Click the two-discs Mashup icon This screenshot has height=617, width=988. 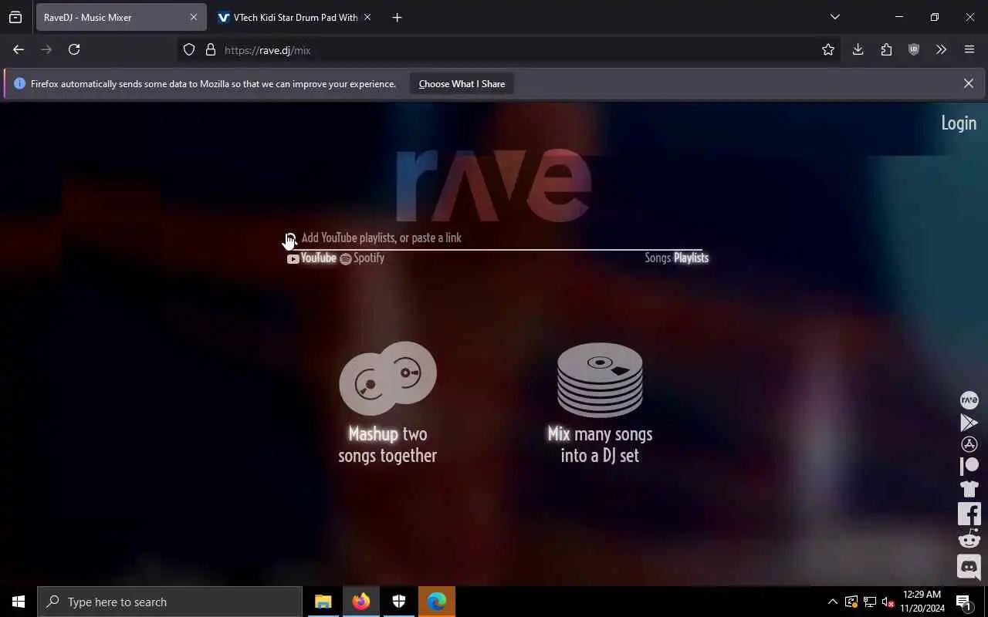pos(387,378)
